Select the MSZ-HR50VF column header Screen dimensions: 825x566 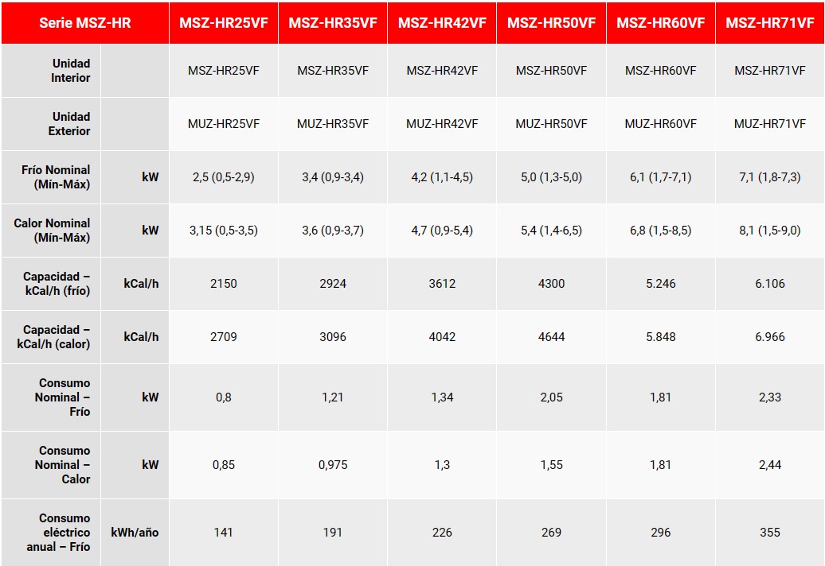(551, 23)
